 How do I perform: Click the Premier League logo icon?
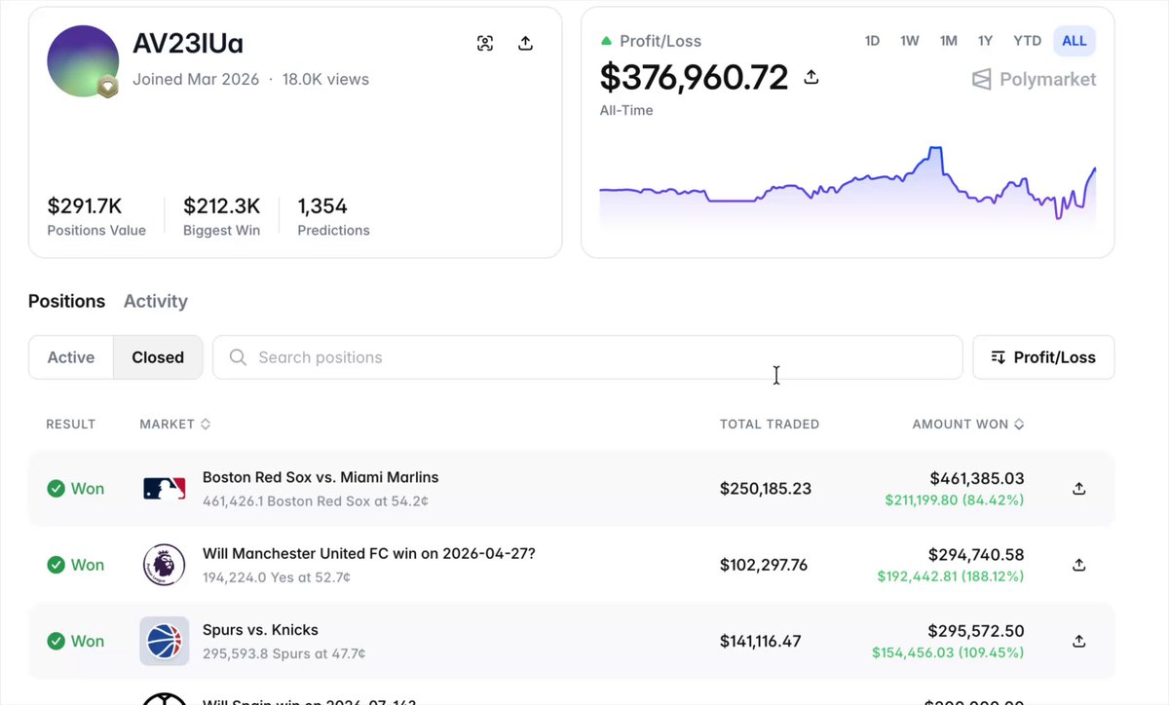[x=164, y=565]
